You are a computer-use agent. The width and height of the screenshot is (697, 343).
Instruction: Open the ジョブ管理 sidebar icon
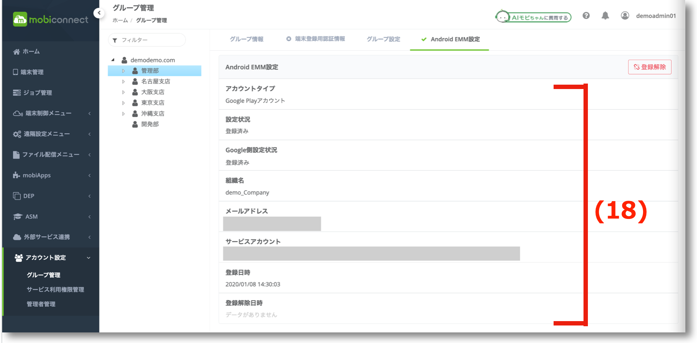pos(17,93)
